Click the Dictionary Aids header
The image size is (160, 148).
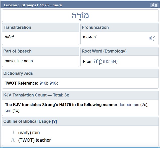point(18,73)
